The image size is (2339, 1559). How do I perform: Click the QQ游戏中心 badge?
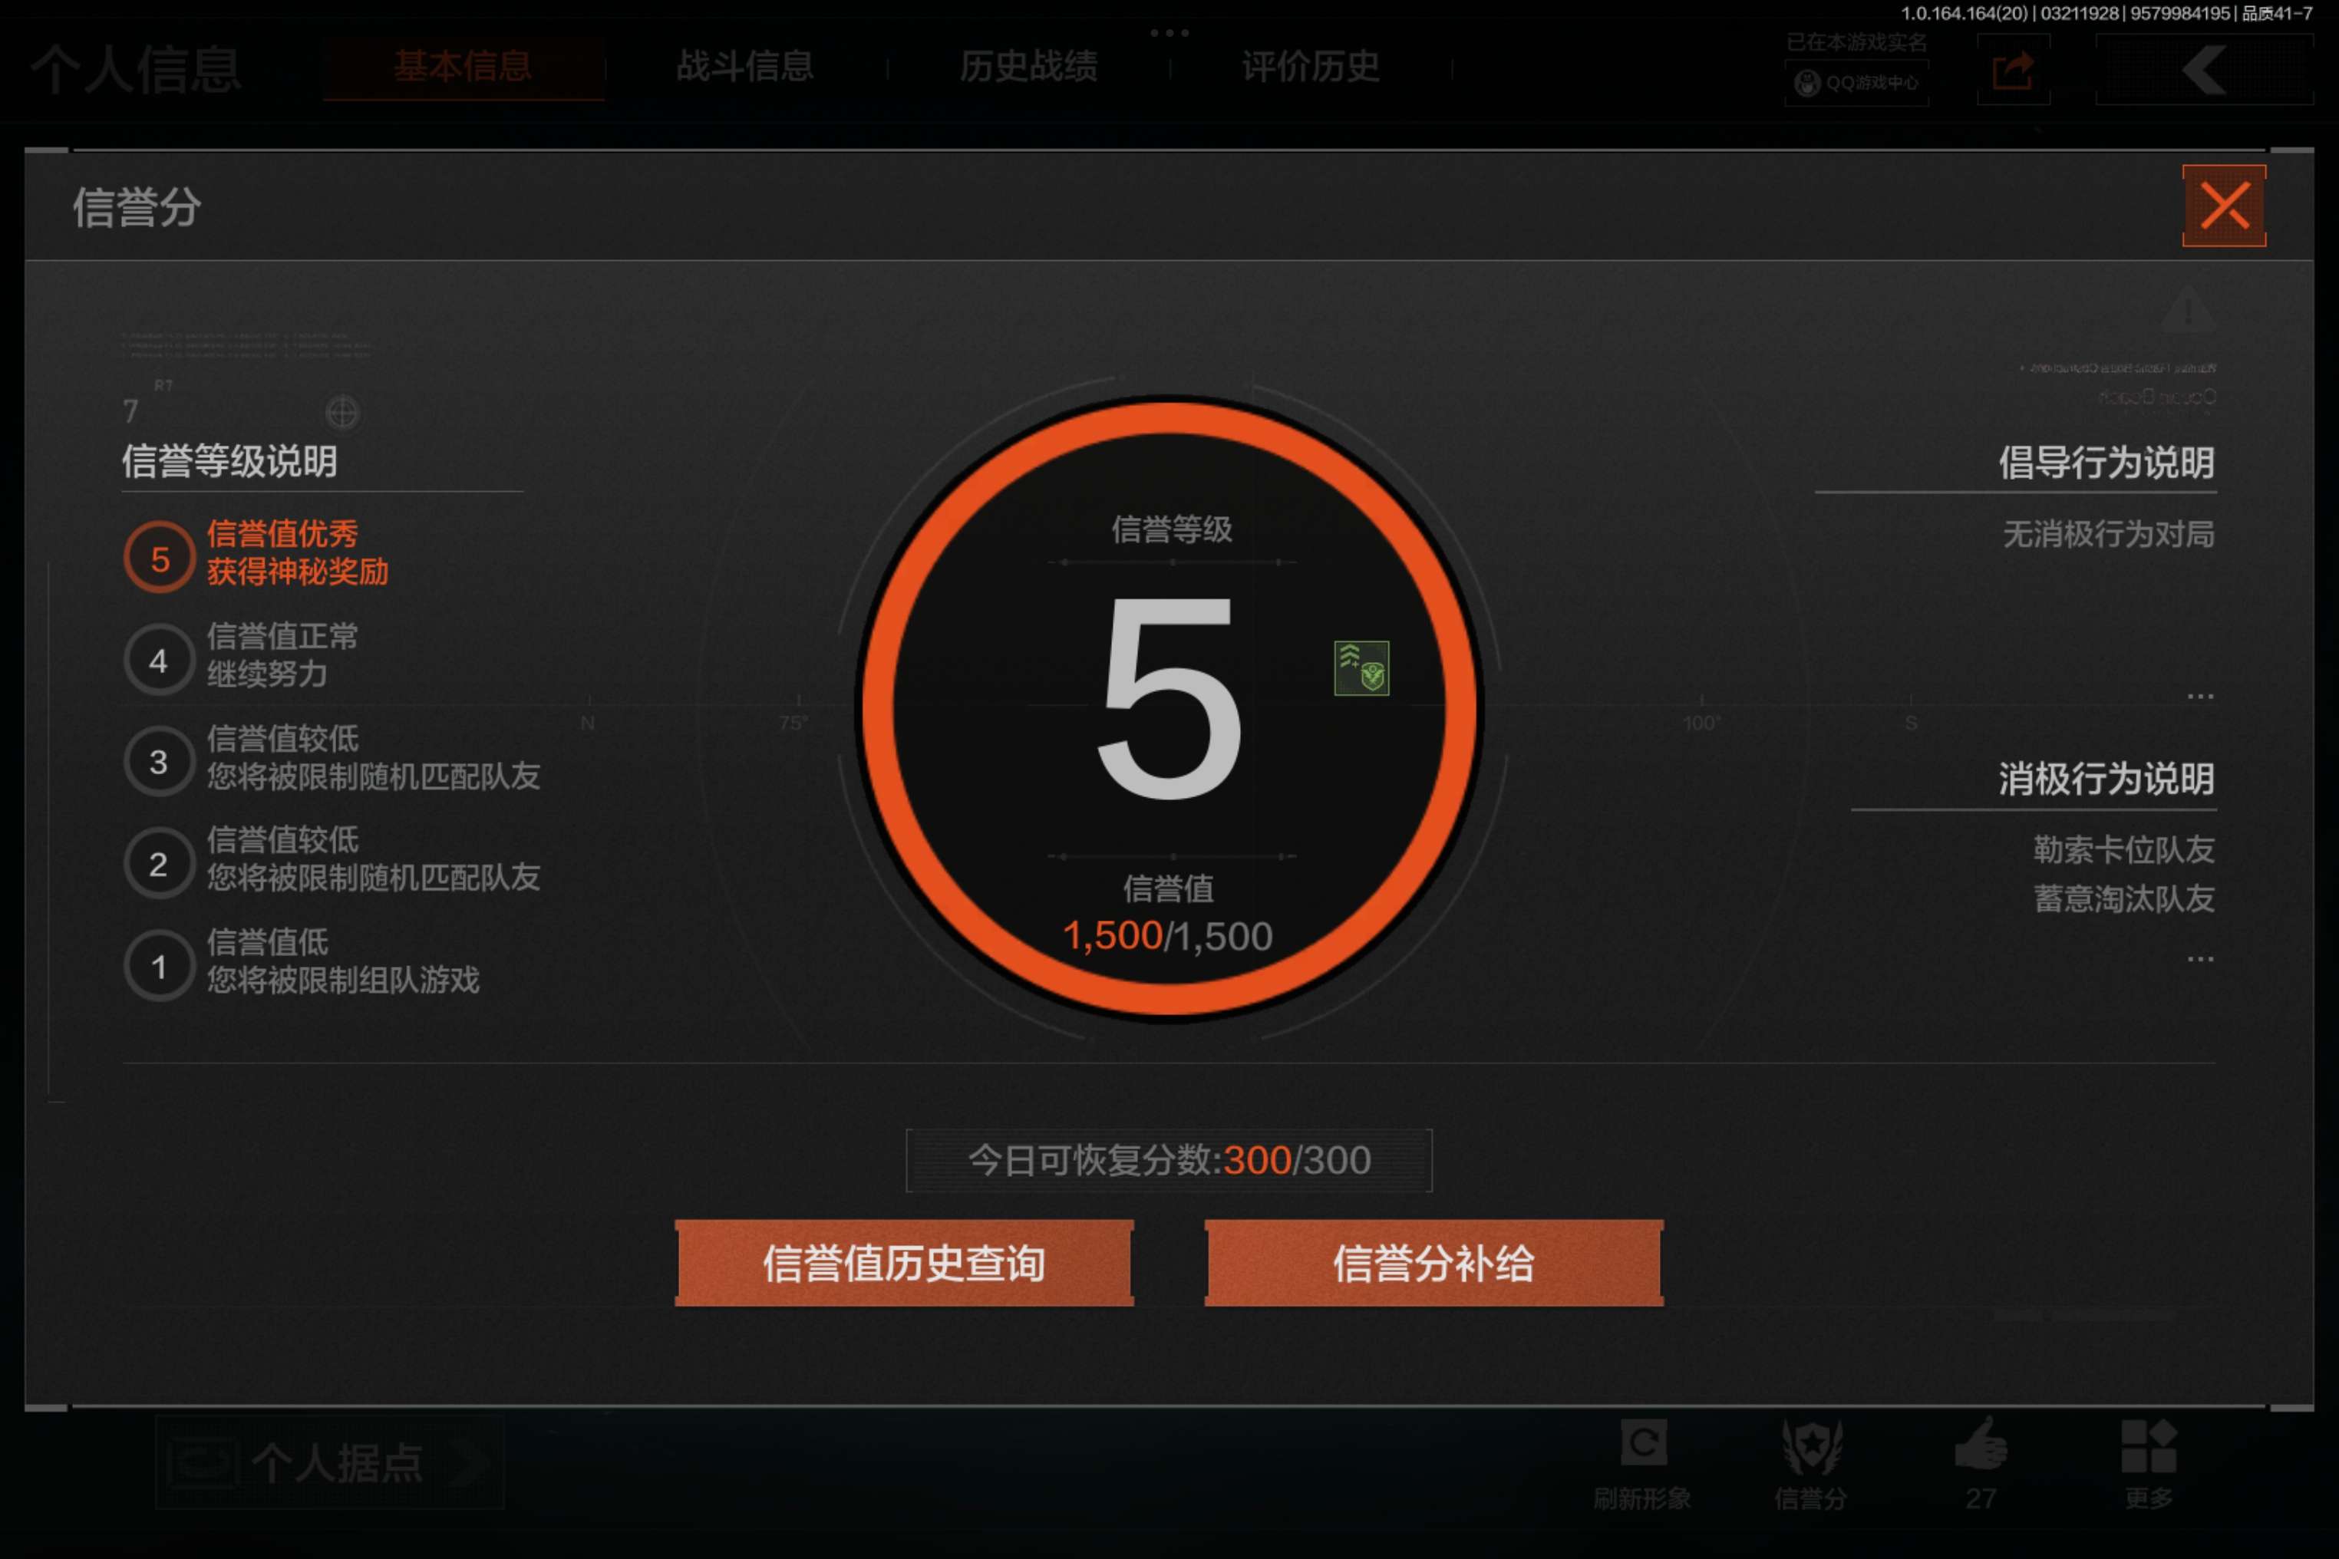(x=1856, y=83)
